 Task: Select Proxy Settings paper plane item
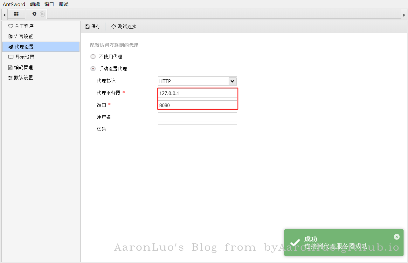pos(21,47)
